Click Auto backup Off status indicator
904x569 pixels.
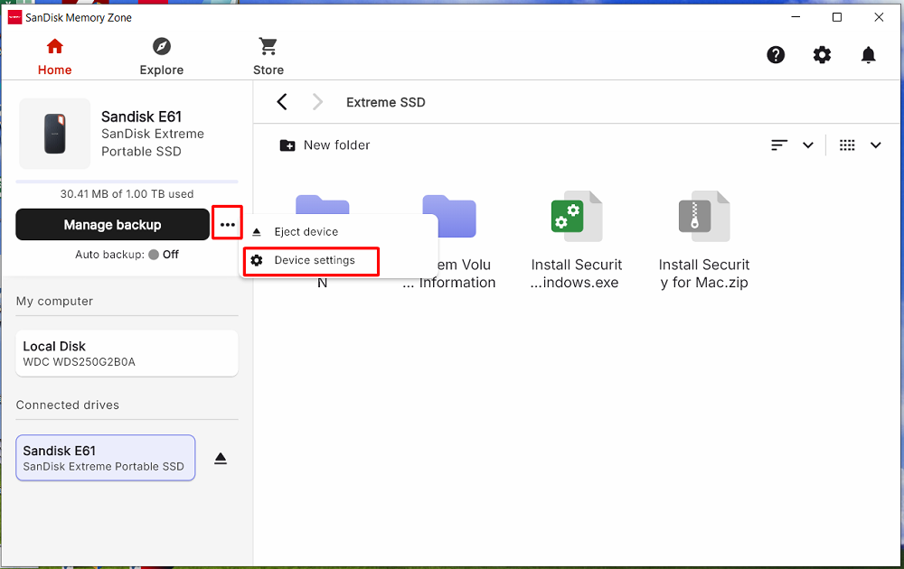164,255
